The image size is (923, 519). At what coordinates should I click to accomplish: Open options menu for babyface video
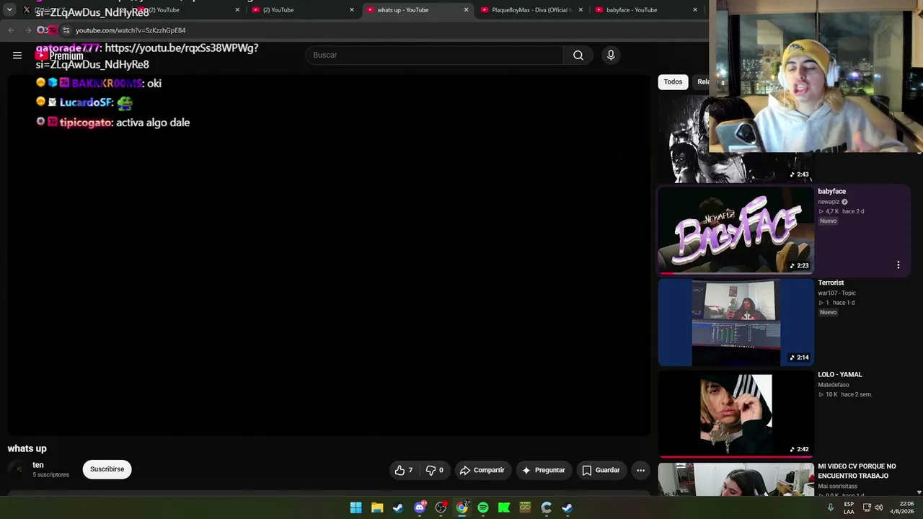[x=898, y=265]
